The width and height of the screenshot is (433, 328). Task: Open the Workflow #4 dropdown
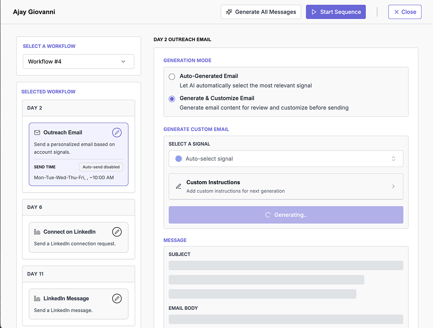coord(78,61)
